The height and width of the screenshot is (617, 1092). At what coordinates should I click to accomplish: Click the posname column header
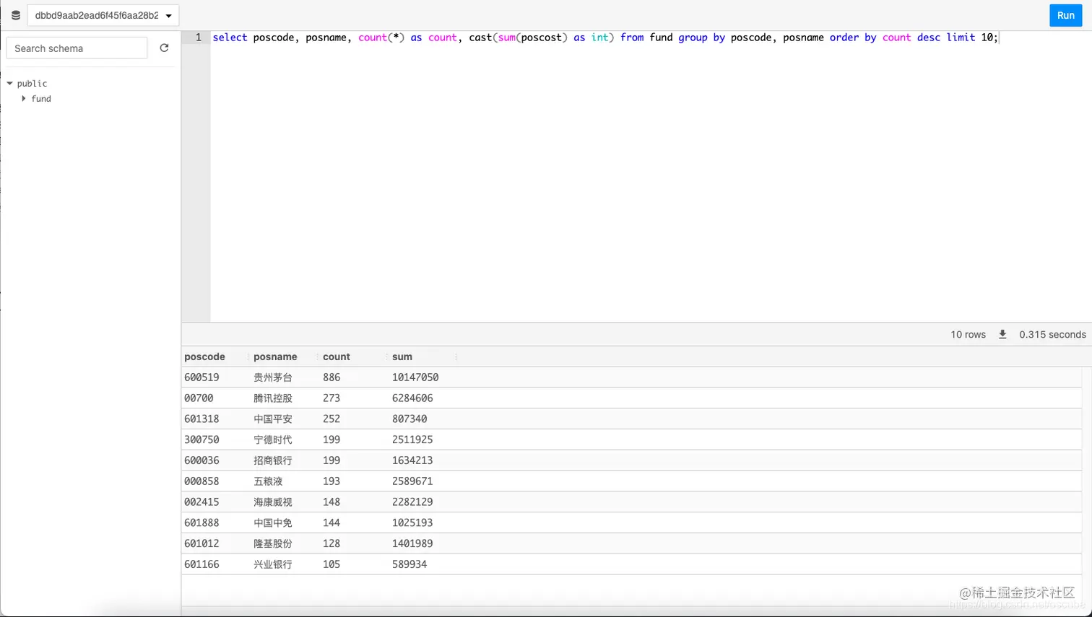[x=275, y=356]
